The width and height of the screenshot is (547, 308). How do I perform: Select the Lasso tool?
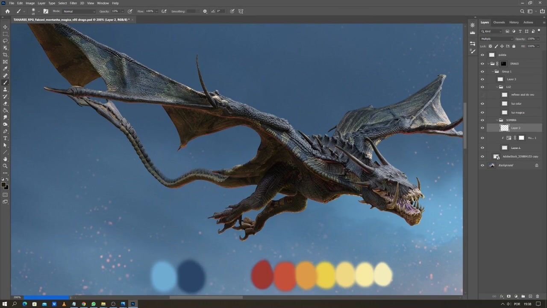tap(5, 41)
